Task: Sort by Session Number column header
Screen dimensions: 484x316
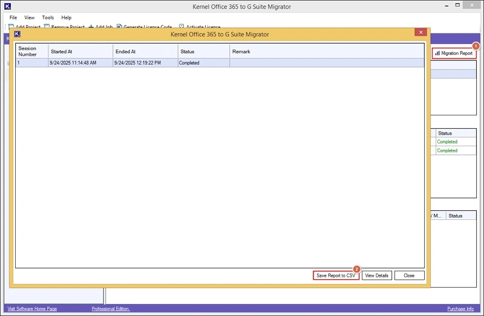Action: 31,51
